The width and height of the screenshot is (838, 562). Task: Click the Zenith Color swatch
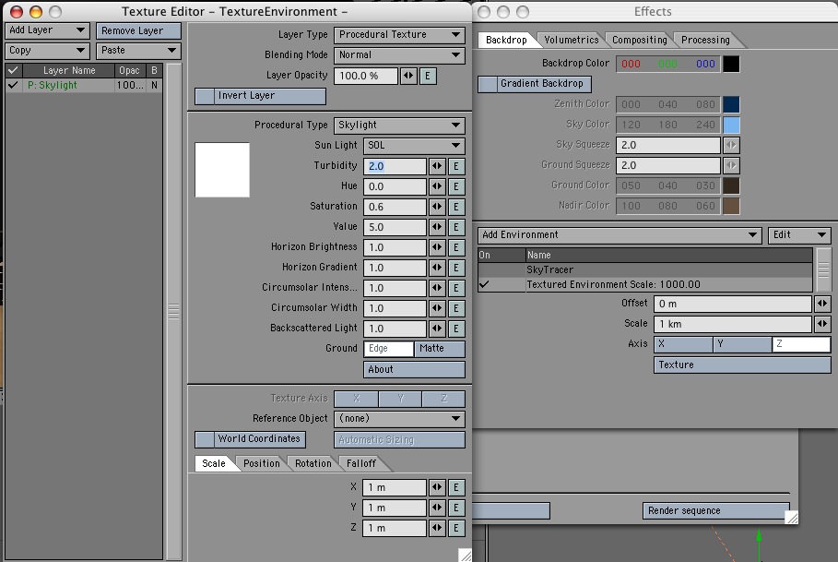pyautogui.click(x=732, y=105)
